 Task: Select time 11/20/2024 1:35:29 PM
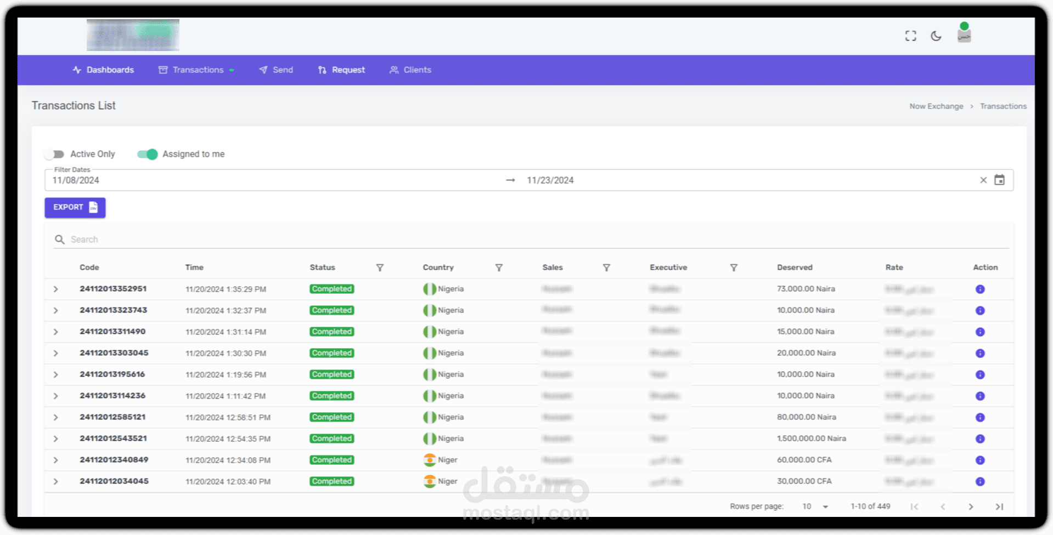pos(226,289)
